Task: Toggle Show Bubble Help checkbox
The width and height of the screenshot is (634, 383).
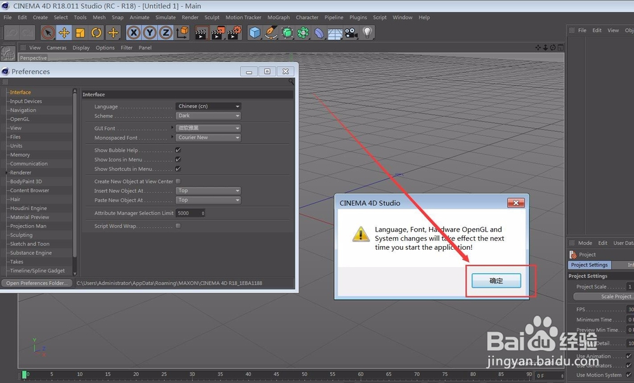Action: pos(178,150)
